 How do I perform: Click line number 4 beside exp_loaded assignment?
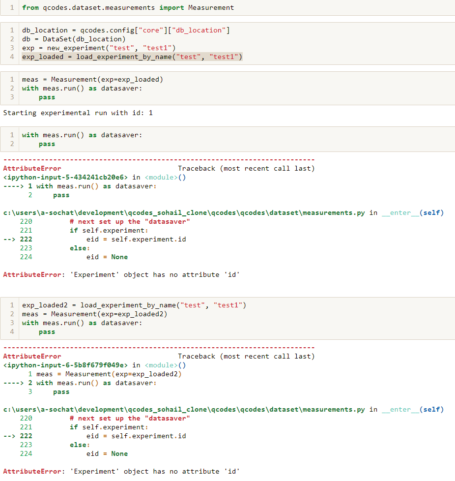(x=12, y=57)
